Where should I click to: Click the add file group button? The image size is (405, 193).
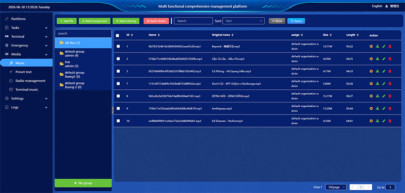(x=83, y=183)
